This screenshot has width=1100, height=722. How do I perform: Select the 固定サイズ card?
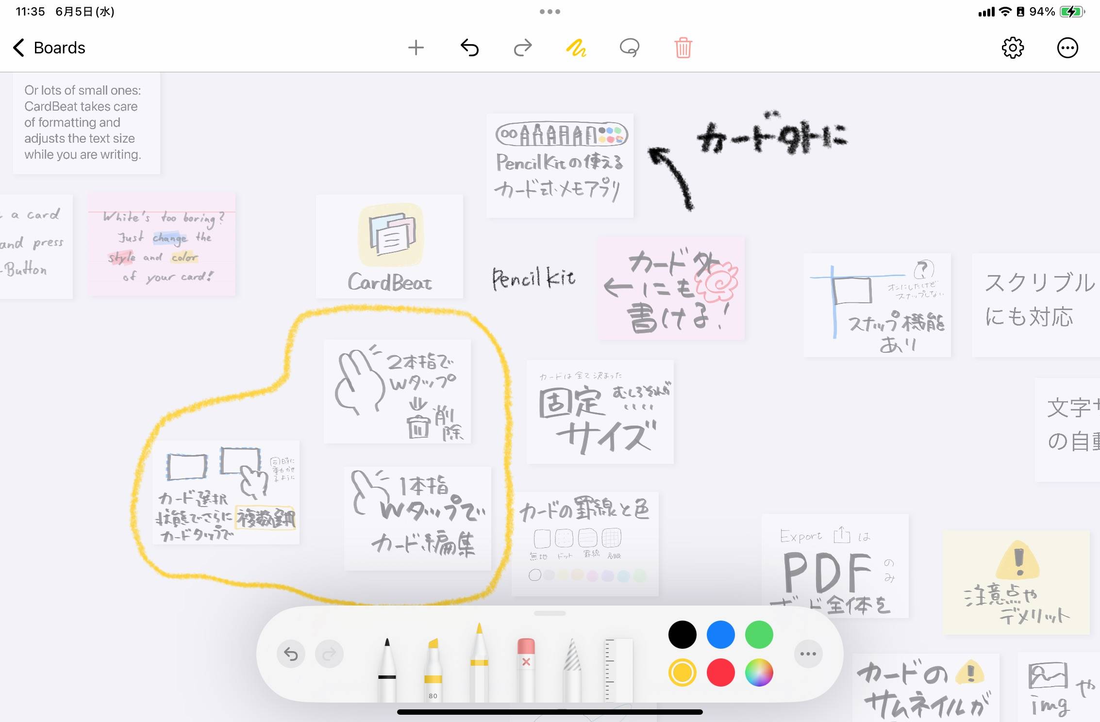tap(600, 411)
